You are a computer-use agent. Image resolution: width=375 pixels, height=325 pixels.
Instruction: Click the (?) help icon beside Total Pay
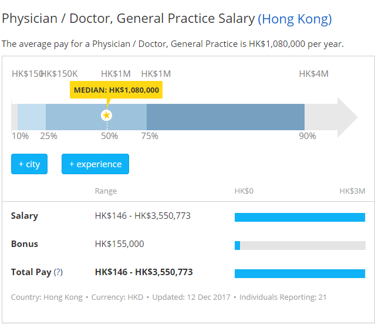(58, 272)
